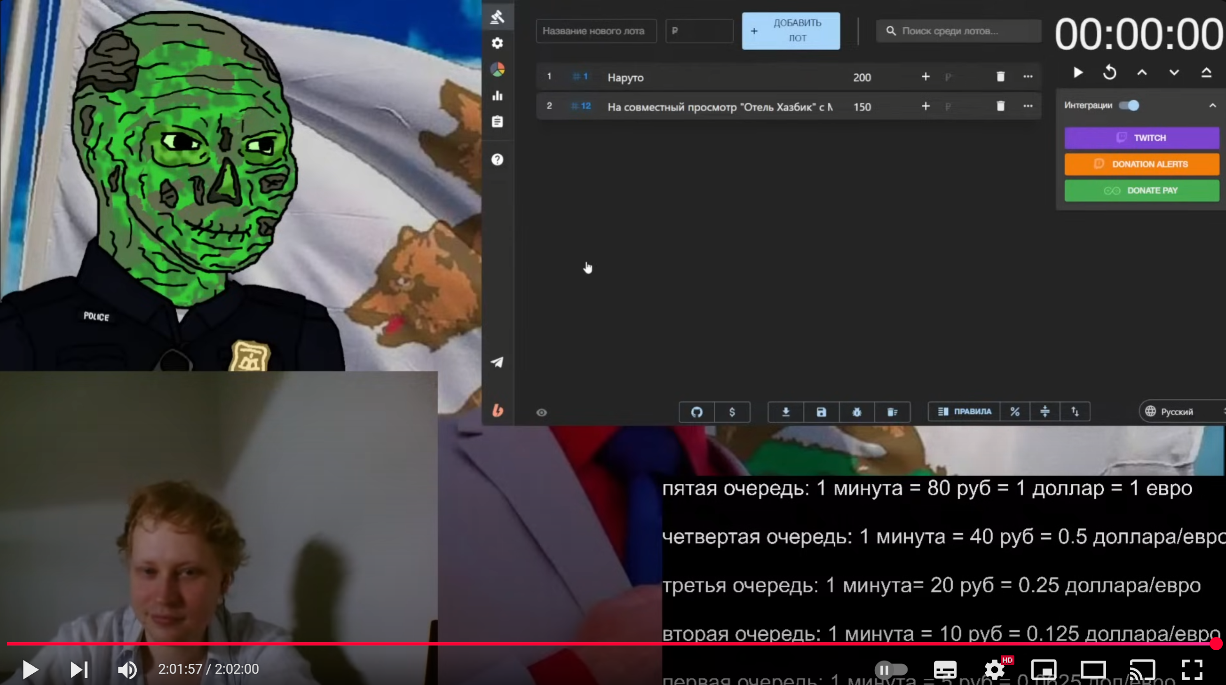Click the DONATION ALERTS integration button
This screenshot has height=685, width=1226.
point(1141,164)
